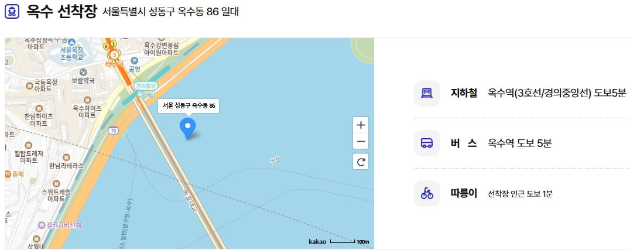Click the 서울 성동구 옥수동 86 address tooltip
This screenshot has width=630, height=250.
point(189,106)
